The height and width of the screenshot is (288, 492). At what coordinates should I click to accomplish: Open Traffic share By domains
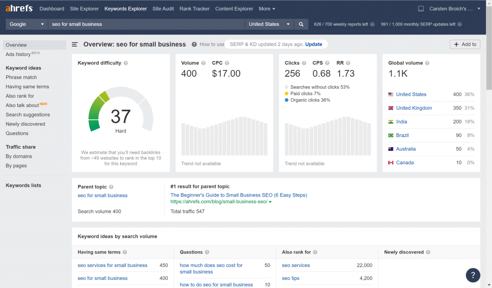click(19, 156)
